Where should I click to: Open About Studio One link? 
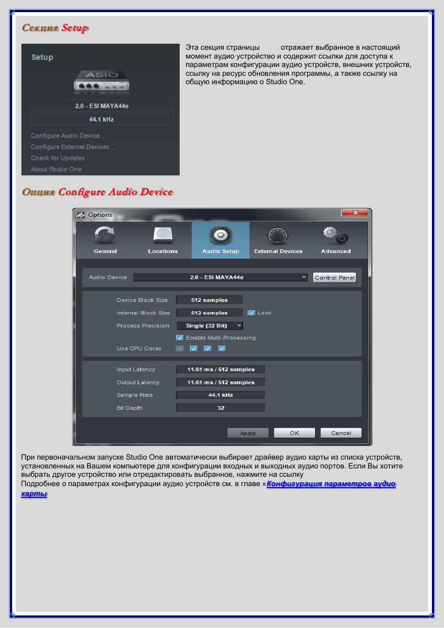56,169
